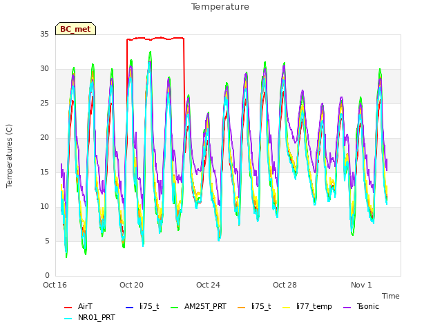Click the Temperature chart title
This screenshot has height=331, width=442.
pyautogui.click(x=220, y=7)
